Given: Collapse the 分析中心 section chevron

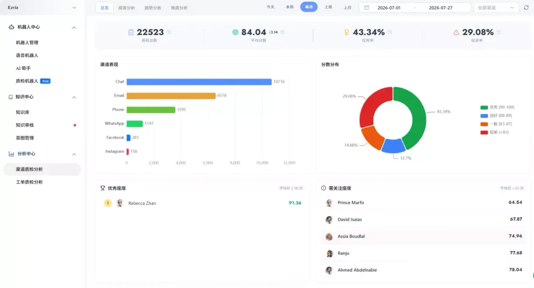Looking at the screenshot, I should [74, 154].
